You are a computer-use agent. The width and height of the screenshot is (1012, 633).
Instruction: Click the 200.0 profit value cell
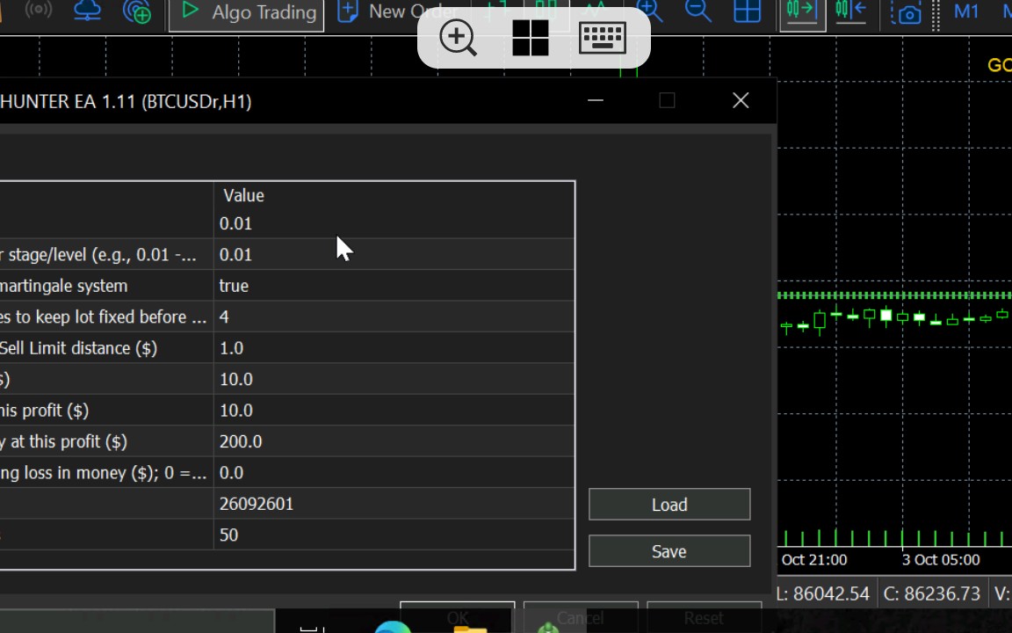pyautogui.click(x=394, y=441)
